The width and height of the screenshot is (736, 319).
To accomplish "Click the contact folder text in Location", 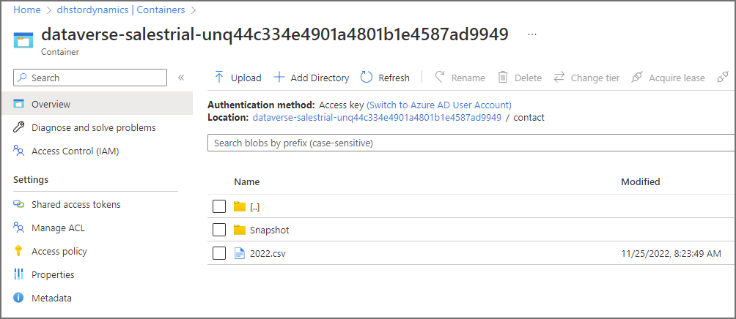I will pyautogui.click(x=529, y=117).
